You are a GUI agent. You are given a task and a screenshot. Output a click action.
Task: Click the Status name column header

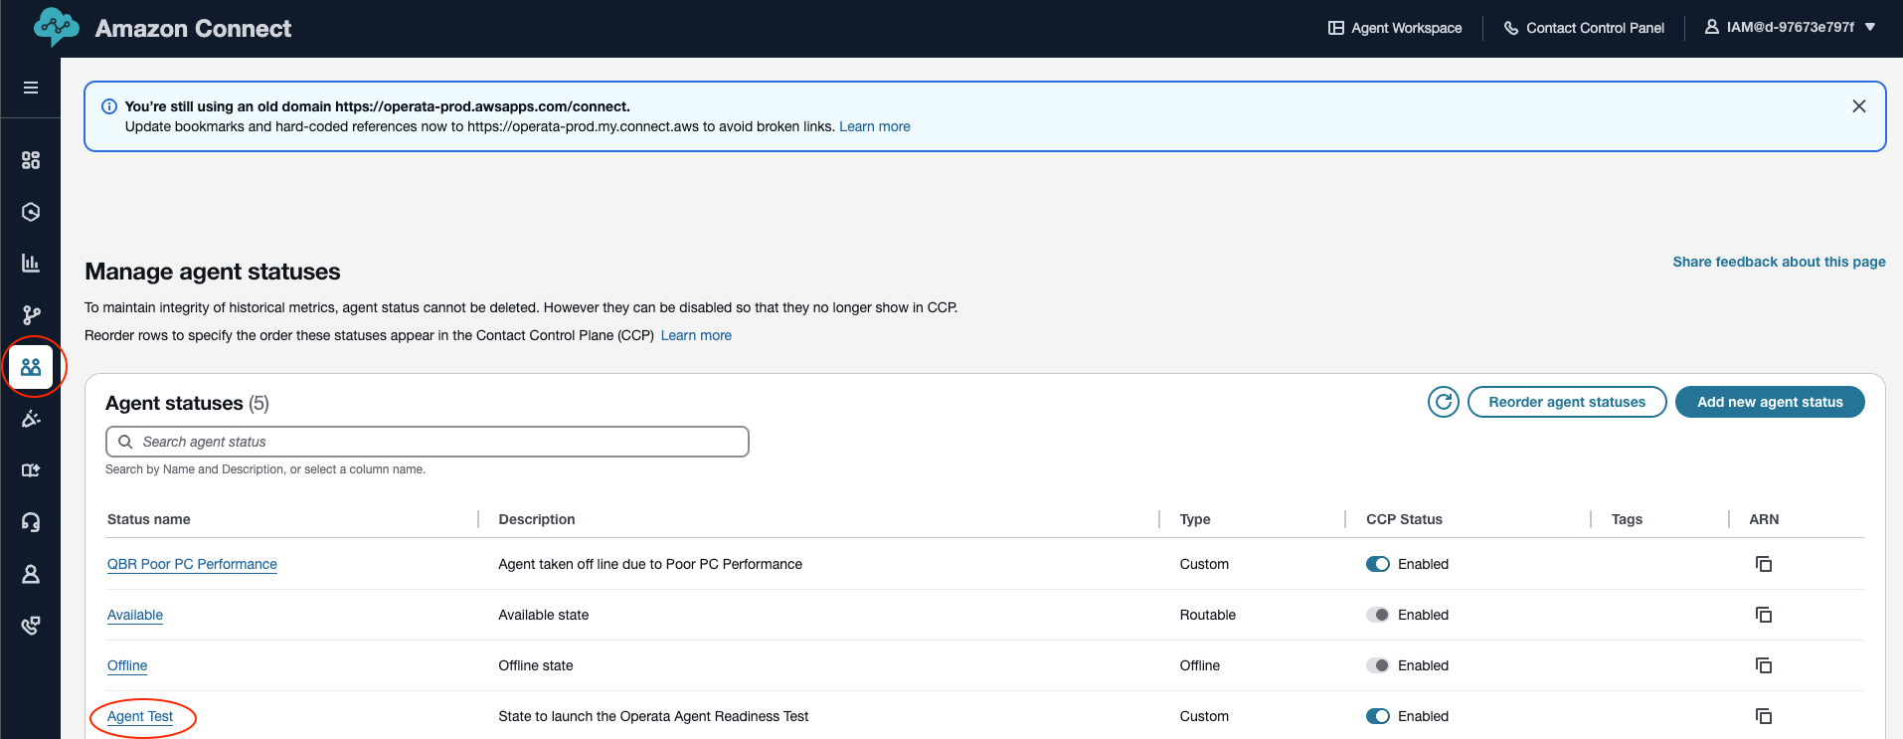(x=149, y=519)
